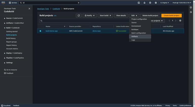Open the N. Virginia region selector
This screenshot has height=107, width=195.
pyautogui.click(x=165, y=3)
